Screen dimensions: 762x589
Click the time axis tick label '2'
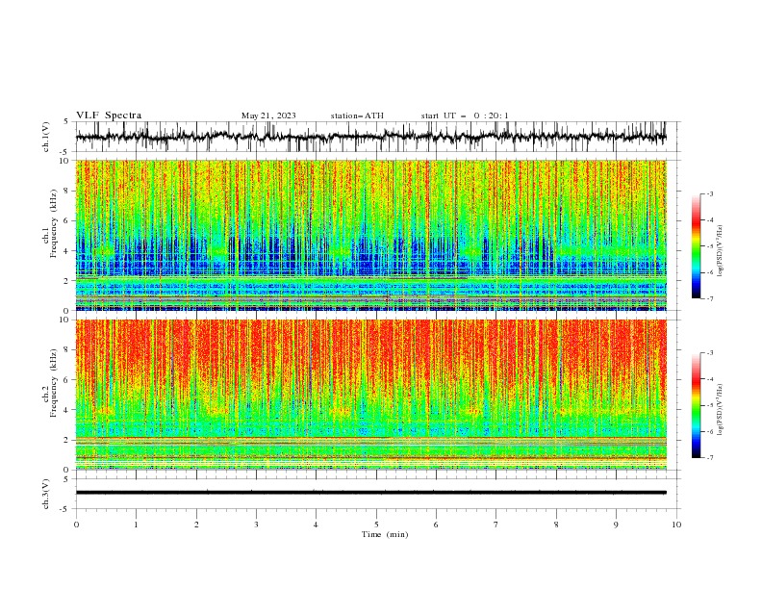coord(196,525)
